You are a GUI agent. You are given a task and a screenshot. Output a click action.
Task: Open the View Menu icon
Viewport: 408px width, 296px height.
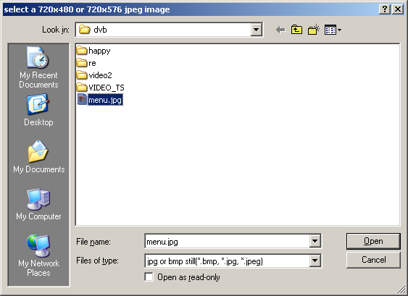point(333,30)
